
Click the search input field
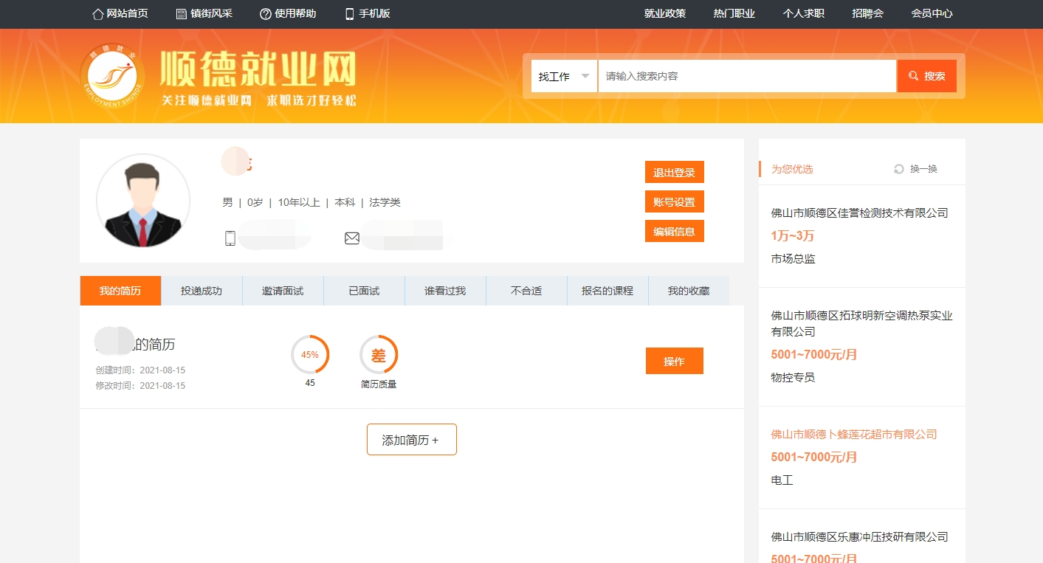pyautogui.click(x=746, y=76)
